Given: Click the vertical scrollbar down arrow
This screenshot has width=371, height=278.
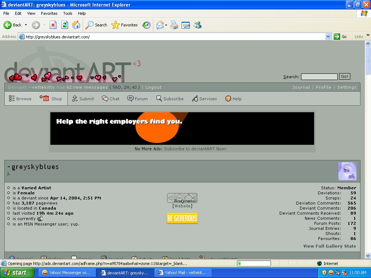Looking at the screenshot, I should (x=368, y=256).
